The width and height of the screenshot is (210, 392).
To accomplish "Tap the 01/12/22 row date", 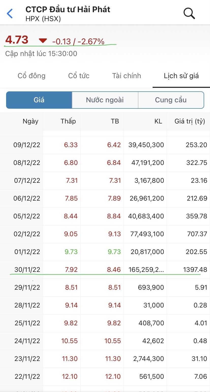I will (x=27, y=252).
